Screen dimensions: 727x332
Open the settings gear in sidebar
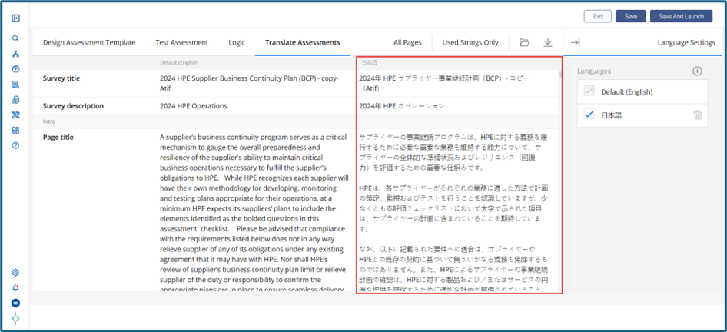pos(15,272)
